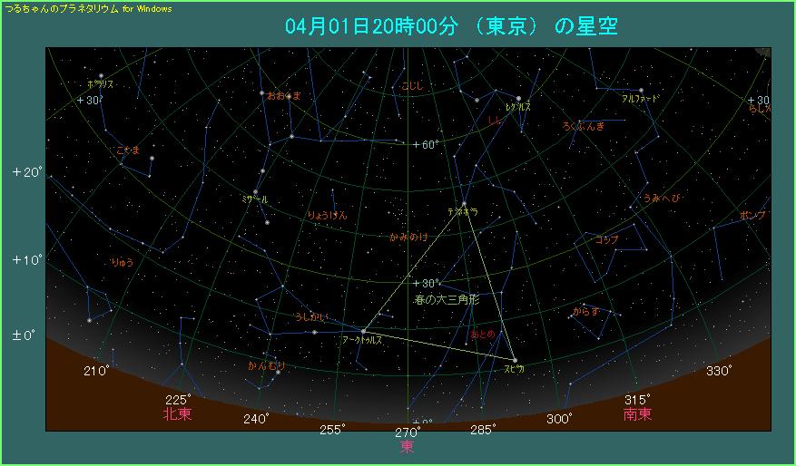Select the 春の大三角形 asterism label
Image resolution: width=796 pixels, height=466 pixels.
(447, 300)
